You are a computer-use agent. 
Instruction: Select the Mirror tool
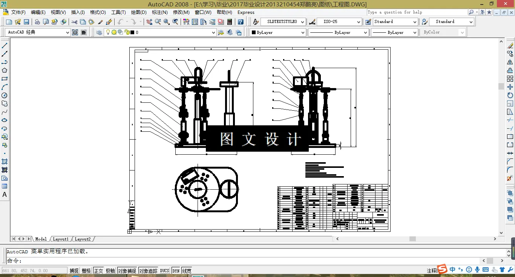[510, 62]
